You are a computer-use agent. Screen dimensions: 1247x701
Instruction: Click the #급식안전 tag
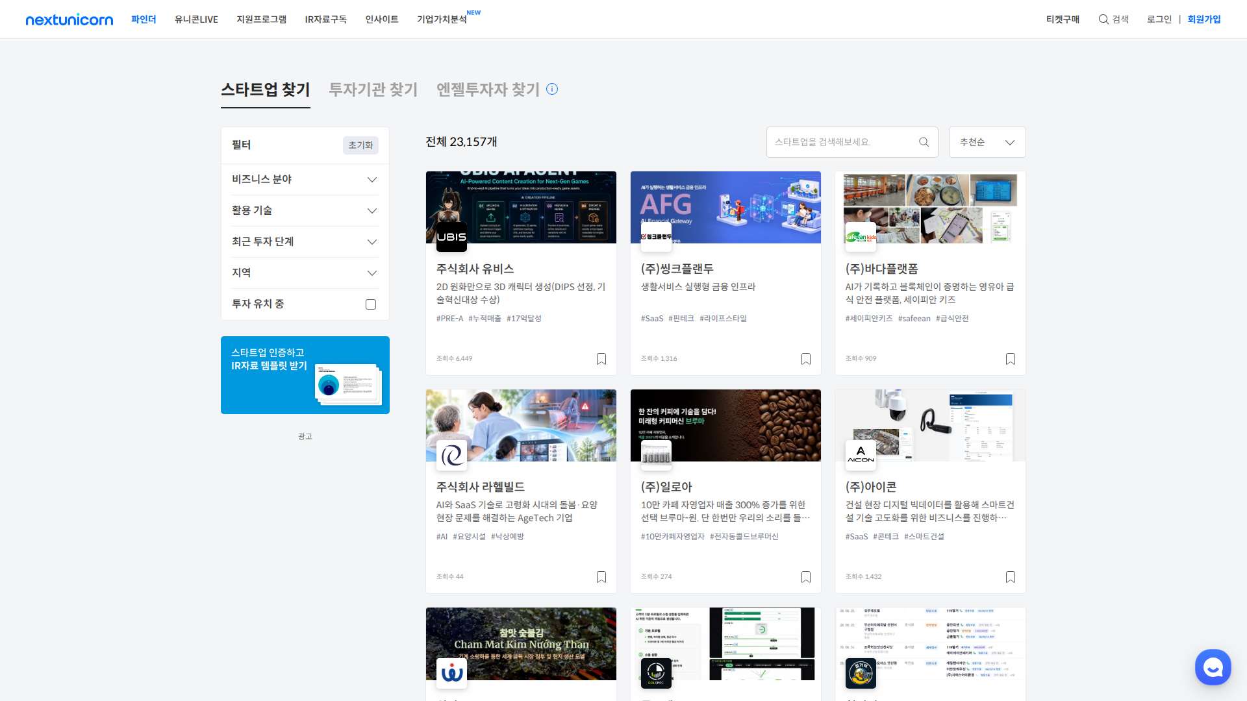(952, 319)
